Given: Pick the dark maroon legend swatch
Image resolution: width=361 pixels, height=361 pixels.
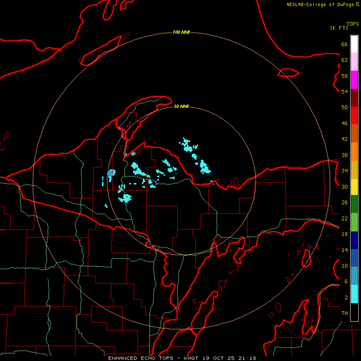Looking at the screenshot, I should click(354, 98).
